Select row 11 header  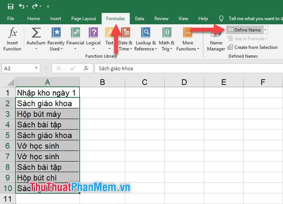click(x=8, y=199)
